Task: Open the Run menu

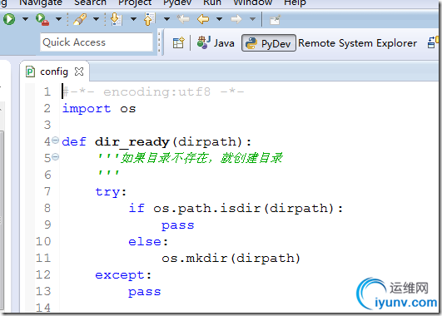Action: coord(212,2)
